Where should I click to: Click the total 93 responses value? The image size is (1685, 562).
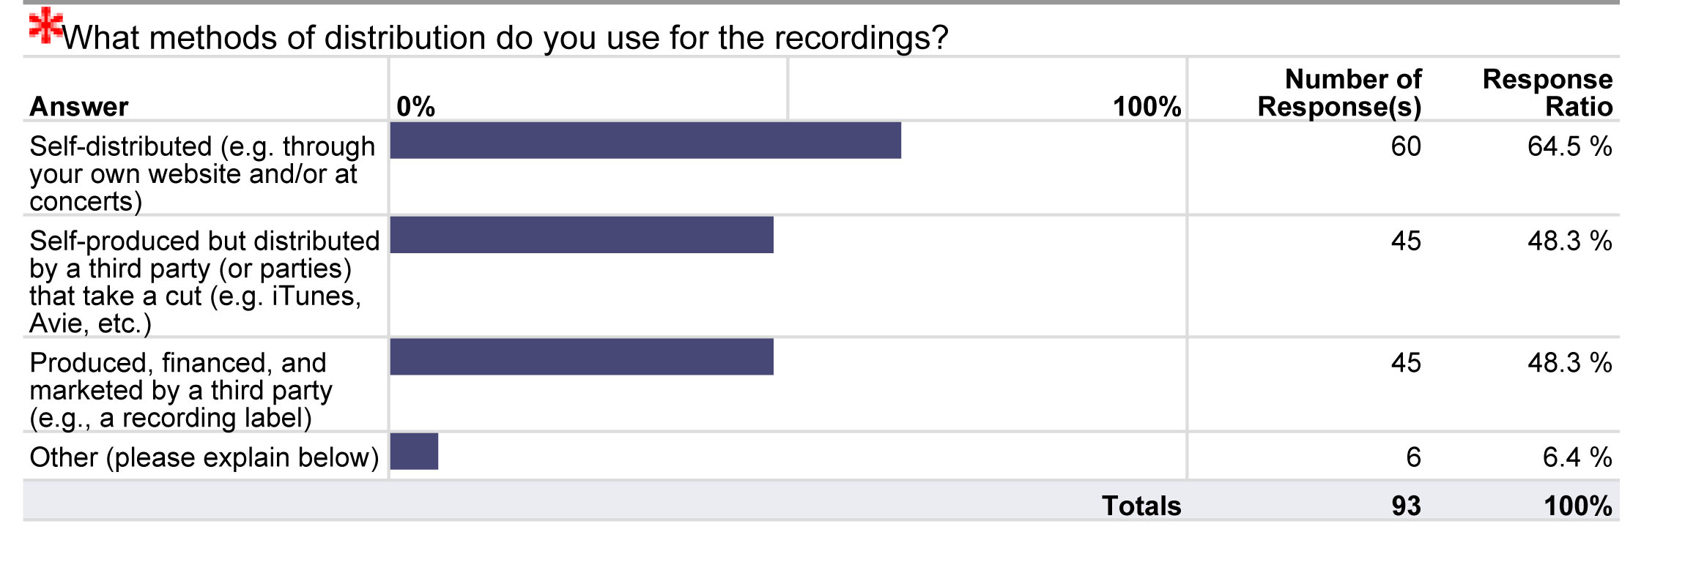pyautogui.click(x=1406, y=506)
